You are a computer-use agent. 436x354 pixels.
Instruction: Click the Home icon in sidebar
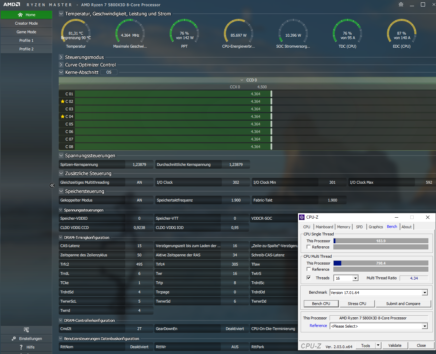(x=20, y=15)
